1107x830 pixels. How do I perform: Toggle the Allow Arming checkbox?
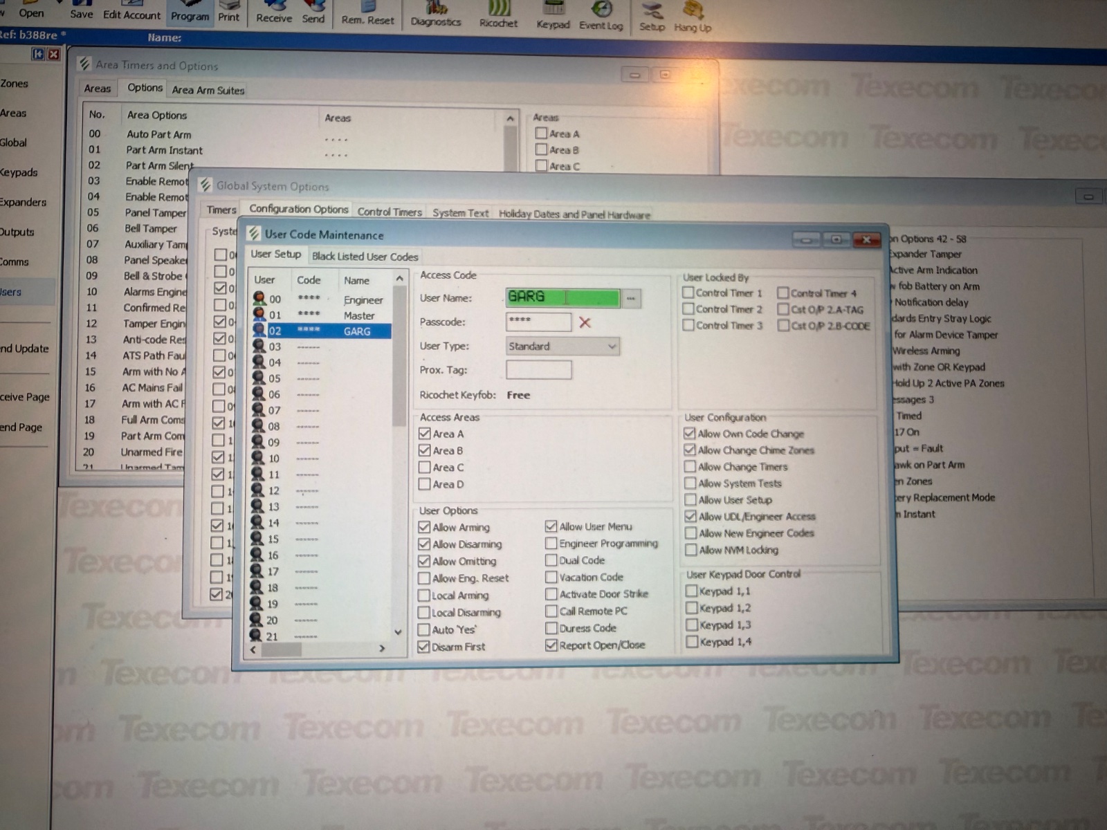point(424,527)
